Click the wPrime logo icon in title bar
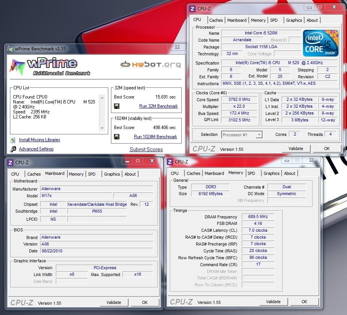Viewport: 347px width, 315px height. (x=10, y=48)
